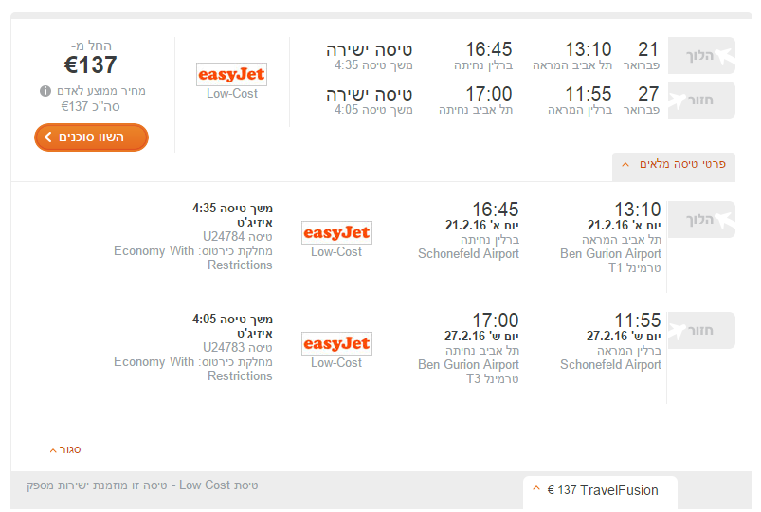Click the easyJet logo for flight U24783
Image resolution: width=761 pixels, height=512 pixels.
tap(336, 343)
